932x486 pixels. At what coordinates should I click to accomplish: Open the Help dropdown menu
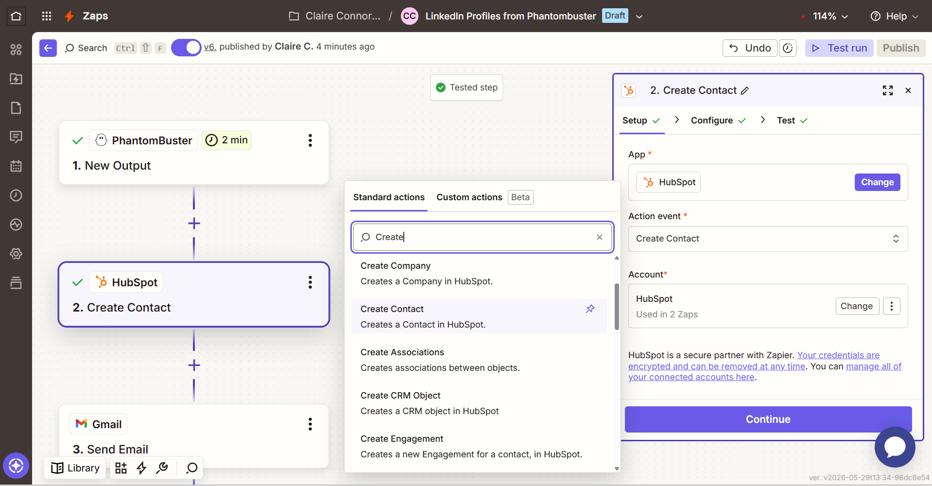[895, 16]
